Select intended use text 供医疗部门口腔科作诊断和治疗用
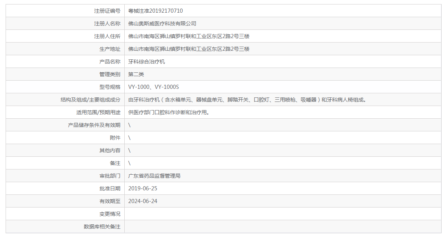Viewport: 445px width, 237px height. pyautogui.click(x=169, y=112)
